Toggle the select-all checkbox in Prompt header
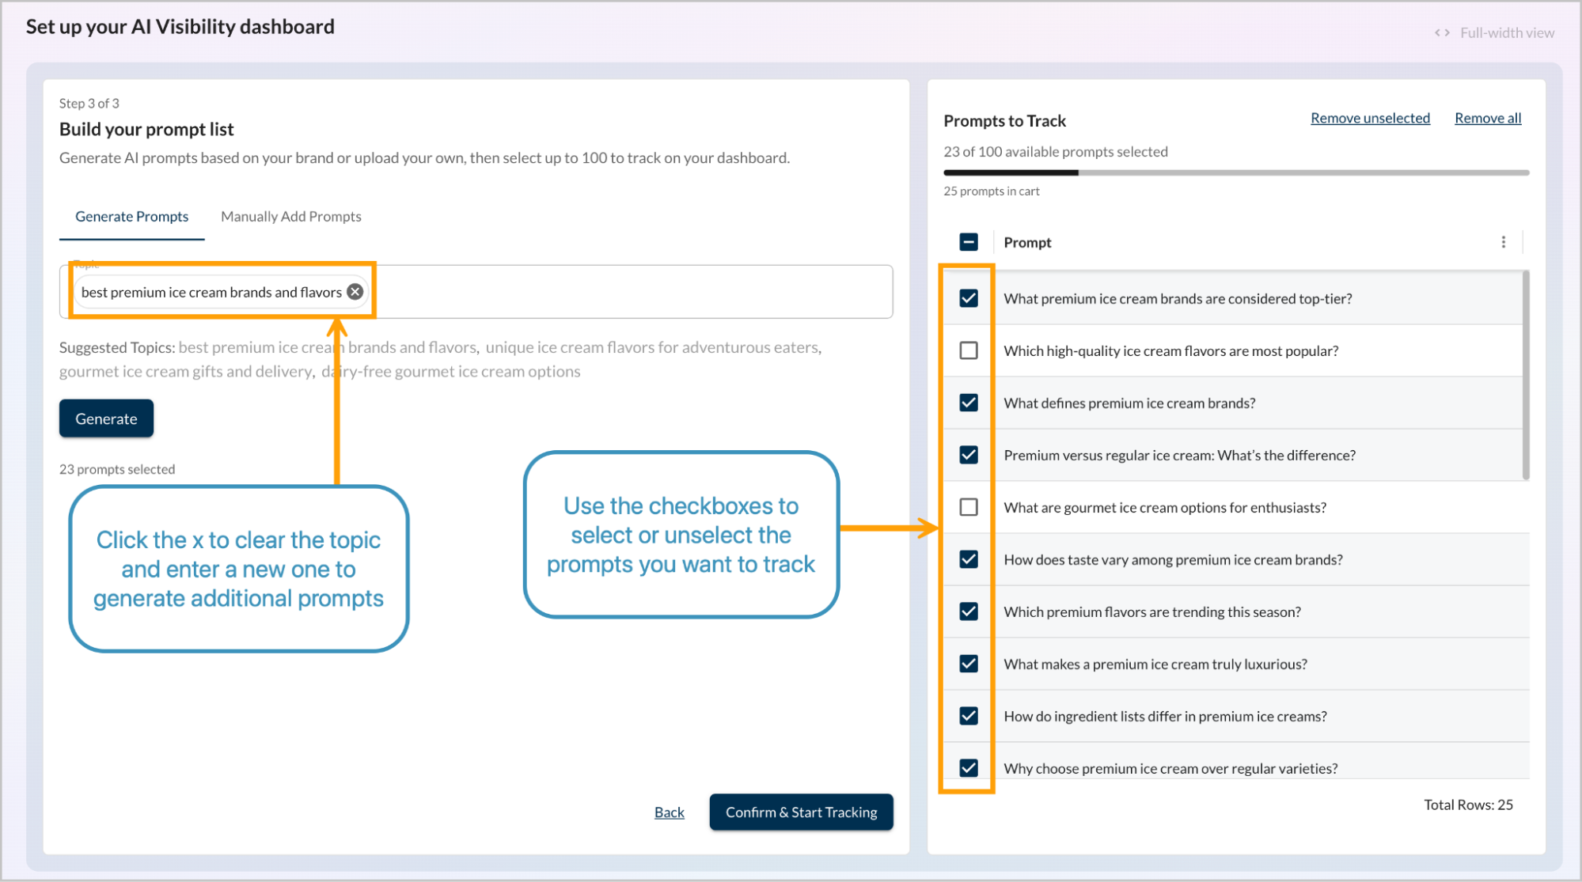This screenshot has height=882, width=1582. (x=969, y=242)
